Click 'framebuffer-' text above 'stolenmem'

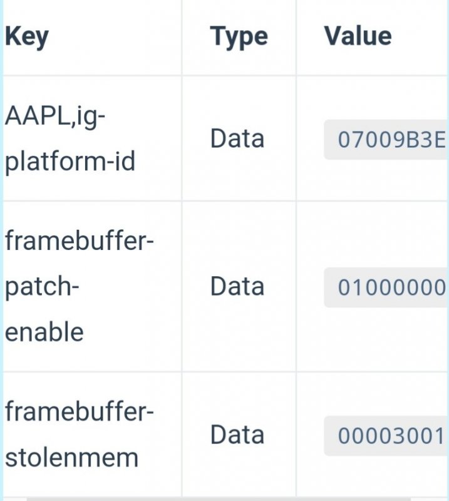[x=80, y=413]
